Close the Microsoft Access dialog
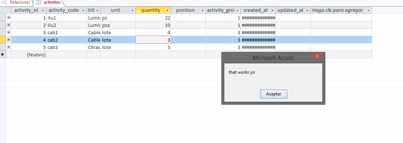Viewport: 403px width, 143px height. 317,56
